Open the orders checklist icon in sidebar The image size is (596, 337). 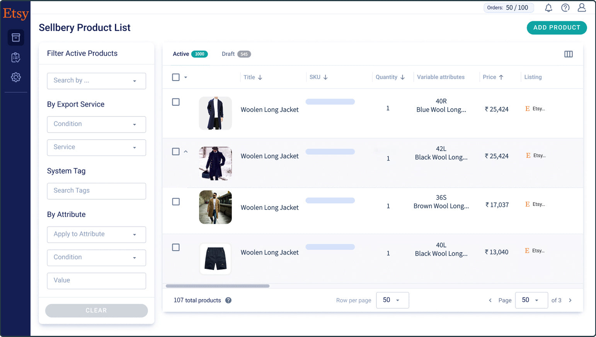pos(16,58)
